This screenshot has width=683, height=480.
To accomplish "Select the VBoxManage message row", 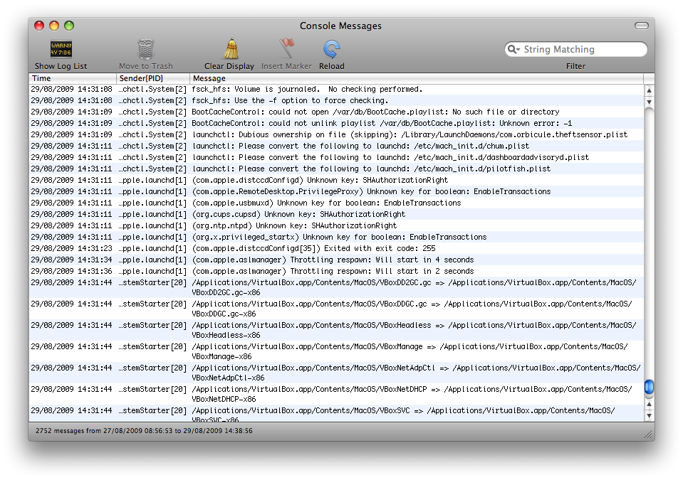I will click(x=336, y=351).
